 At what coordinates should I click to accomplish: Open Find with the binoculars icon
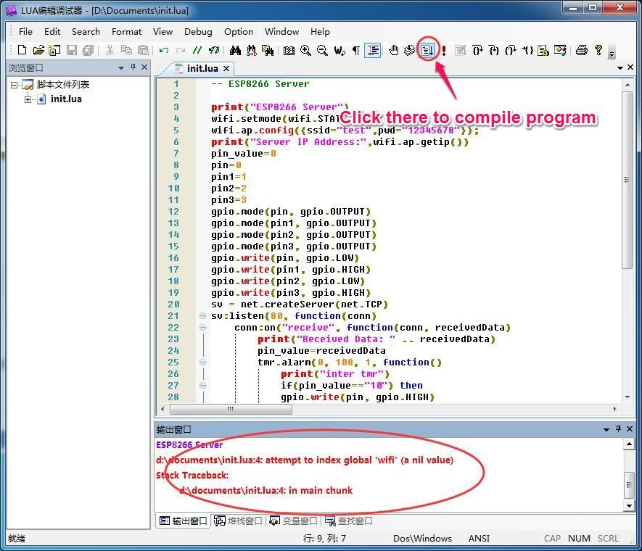235,50
